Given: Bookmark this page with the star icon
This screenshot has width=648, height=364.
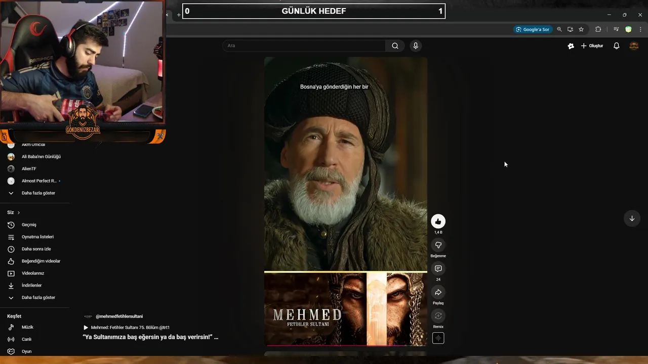Looking at the screenshot, I should coord(581,29).
